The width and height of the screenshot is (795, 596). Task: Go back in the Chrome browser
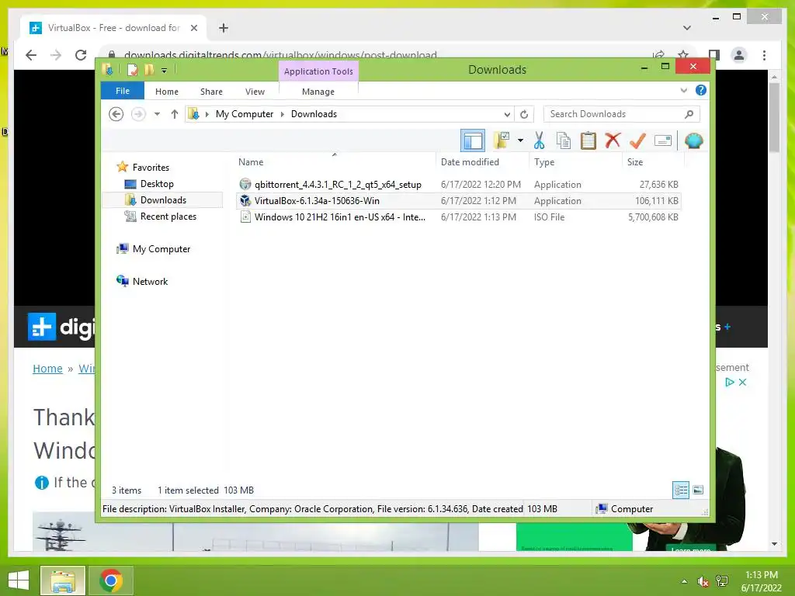(31, 55)
